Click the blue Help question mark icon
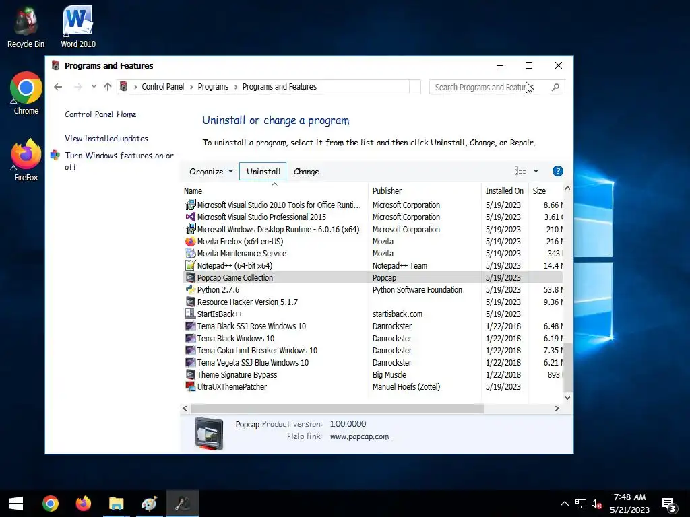The width and height of the screenshot is (690, 517). pyautogui.click(x=557, y=171)
